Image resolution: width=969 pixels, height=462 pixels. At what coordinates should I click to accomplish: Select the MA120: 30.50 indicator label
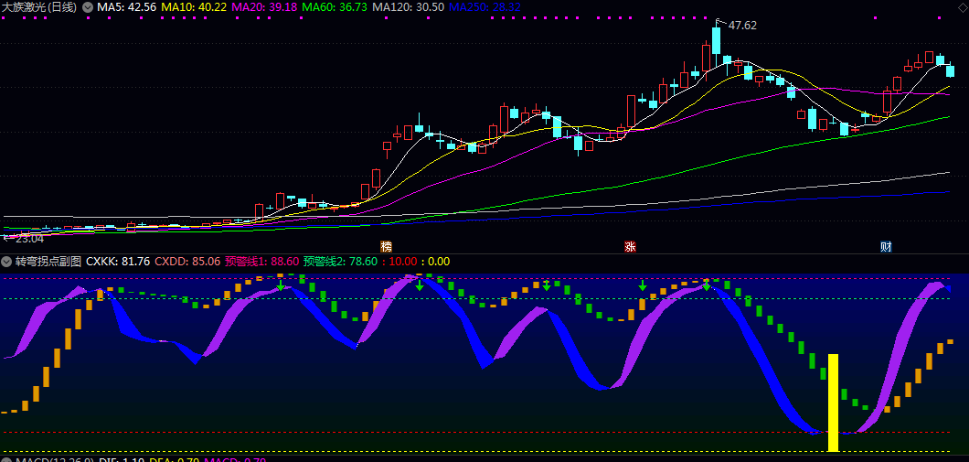coord(410,6)
